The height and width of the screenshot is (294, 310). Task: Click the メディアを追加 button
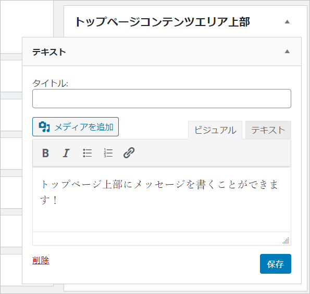(x=76, y=127)
